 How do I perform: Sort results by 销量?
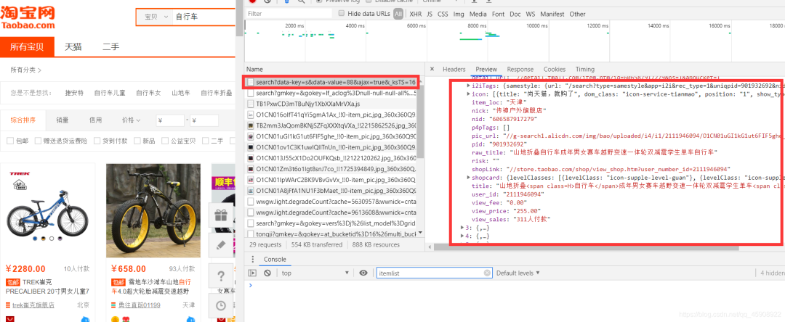point(63,120)
